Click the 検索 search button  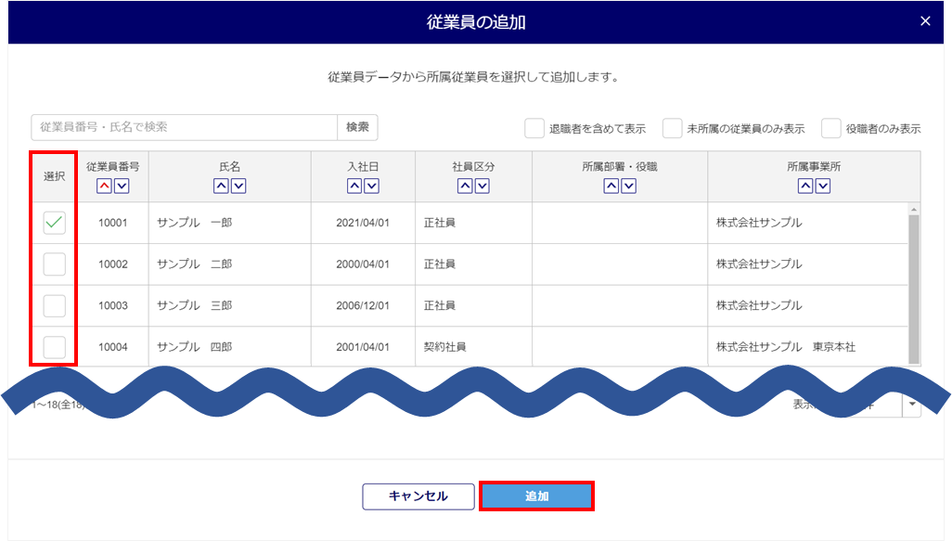click(x=357, y=127)
